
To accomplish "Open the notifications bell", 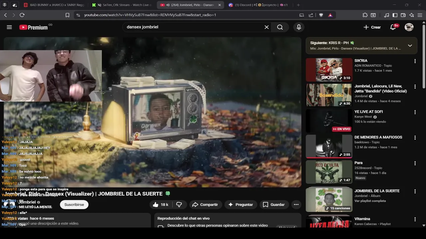I will pos(393,27).
